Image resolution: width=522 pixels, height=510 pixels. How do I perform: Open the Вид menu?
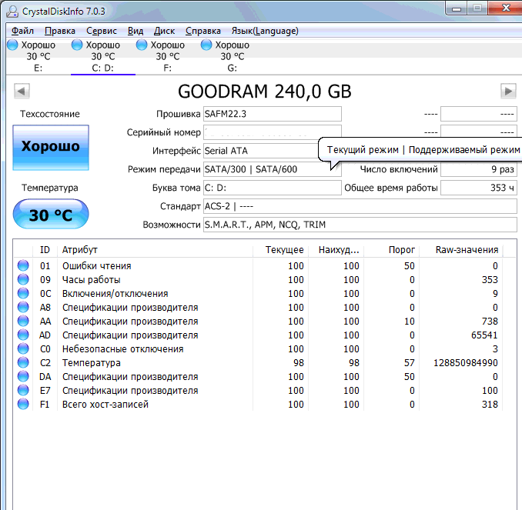[x=136, y=31]
